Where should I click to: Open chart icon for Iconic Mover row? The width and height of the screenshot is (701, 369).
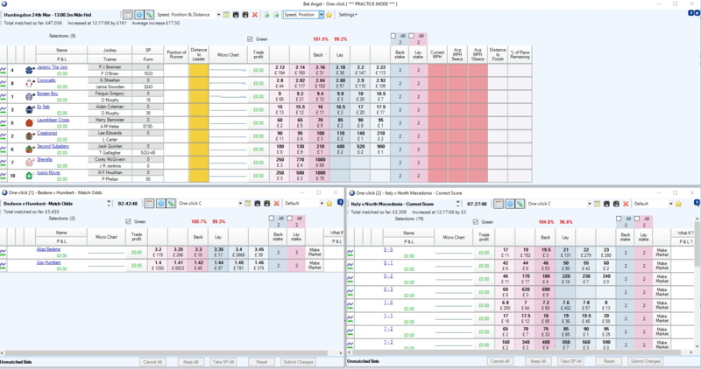(x=4, y=176)
